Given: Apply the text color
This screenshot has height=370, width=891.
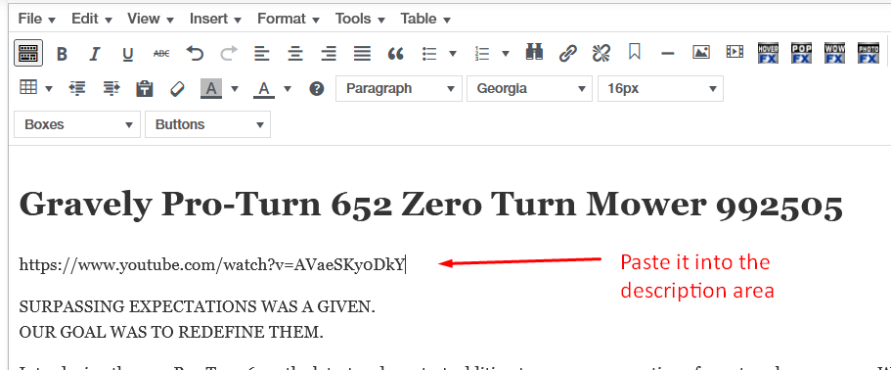Looking at the screenshot, I should pyautogui.click(x=264, y=89).
